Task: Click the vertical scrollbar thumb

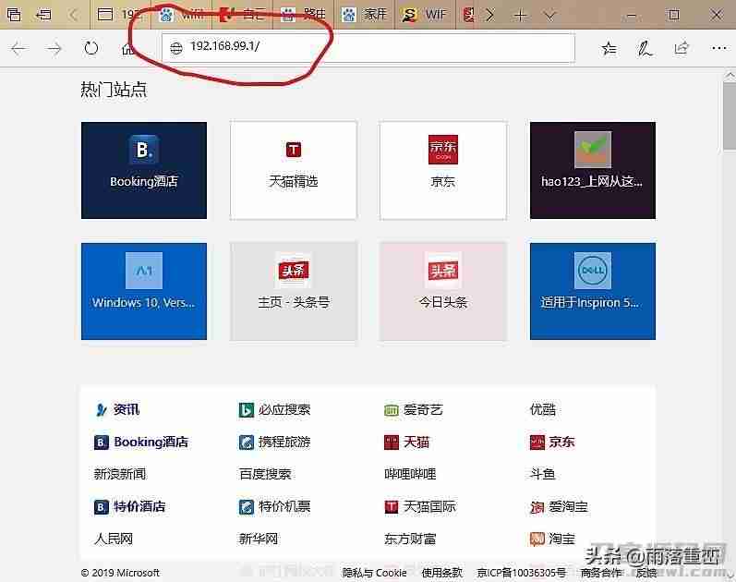Action: tap(730, 116)
